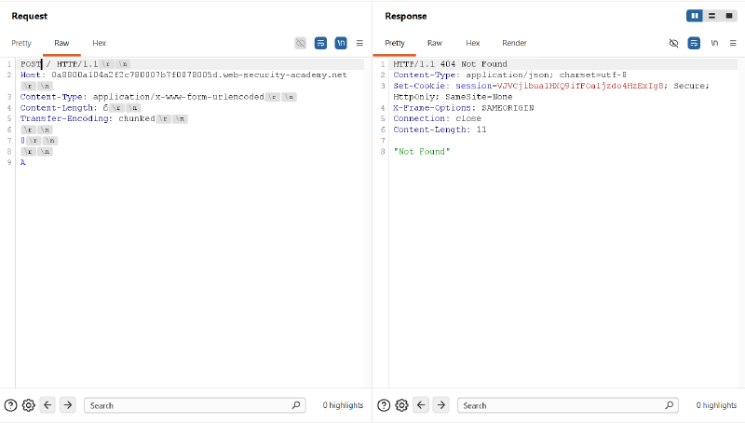This screenshot has width=745, height=423.
Task: Open search settings gear under Request panel
Action: 29,405
